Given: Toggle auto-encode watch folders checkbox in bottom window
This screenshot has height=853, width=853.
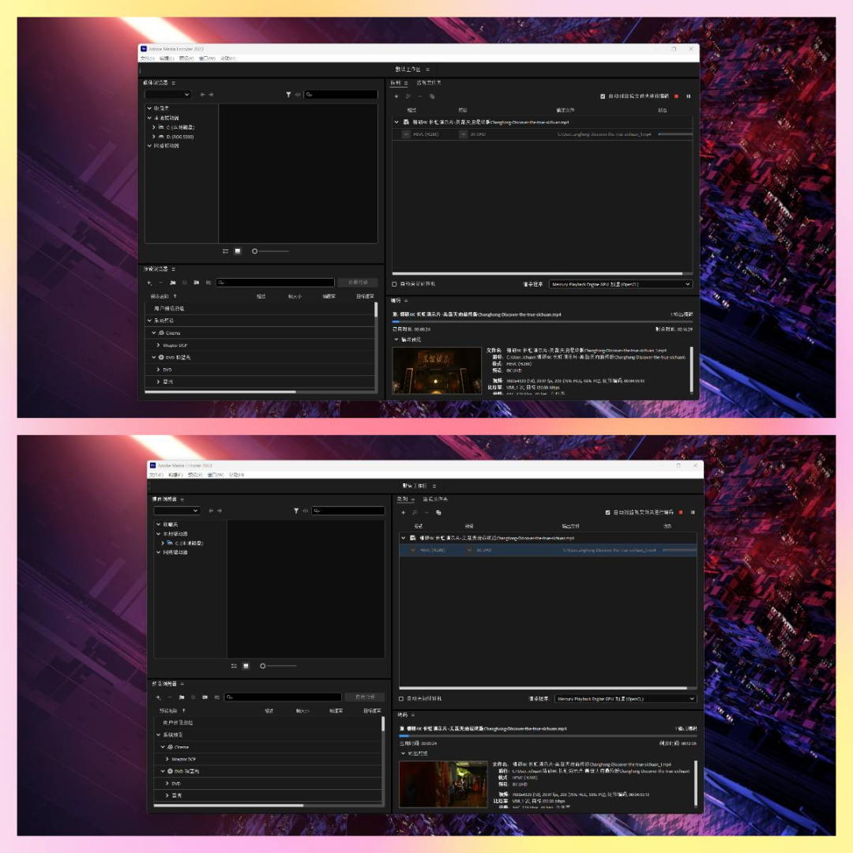Looking at the screenshot, I should coord(607,513).
